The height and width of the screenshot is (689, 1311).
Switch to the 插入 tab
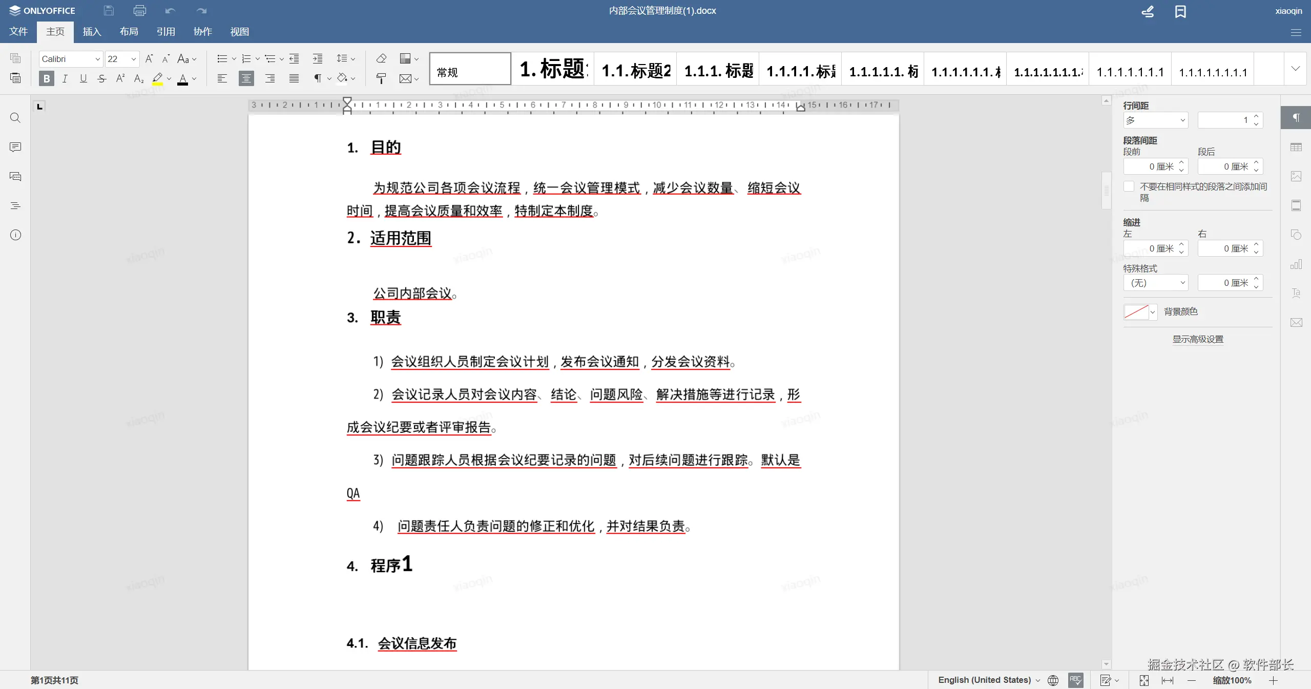[x=92, y=32]
